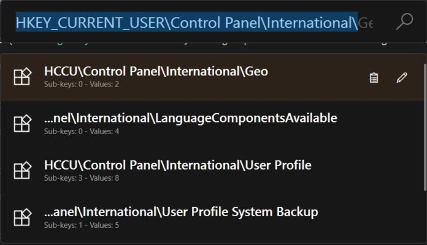Click the magnifier search icon
The height and width of the screenshot is (245, 427).
point(404,22)
